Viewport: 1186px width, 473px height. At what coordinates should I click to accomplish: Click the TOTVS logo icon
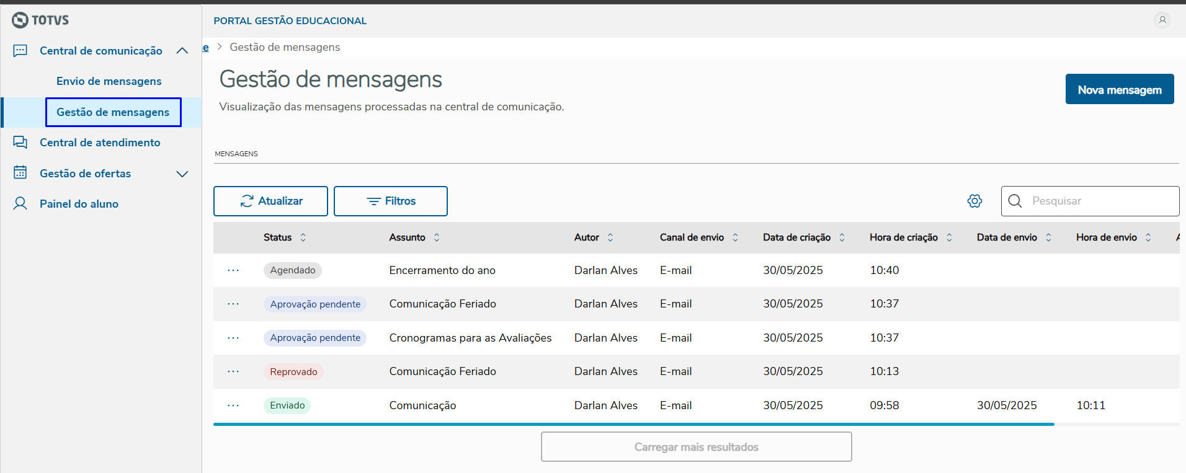pos(20,20)
